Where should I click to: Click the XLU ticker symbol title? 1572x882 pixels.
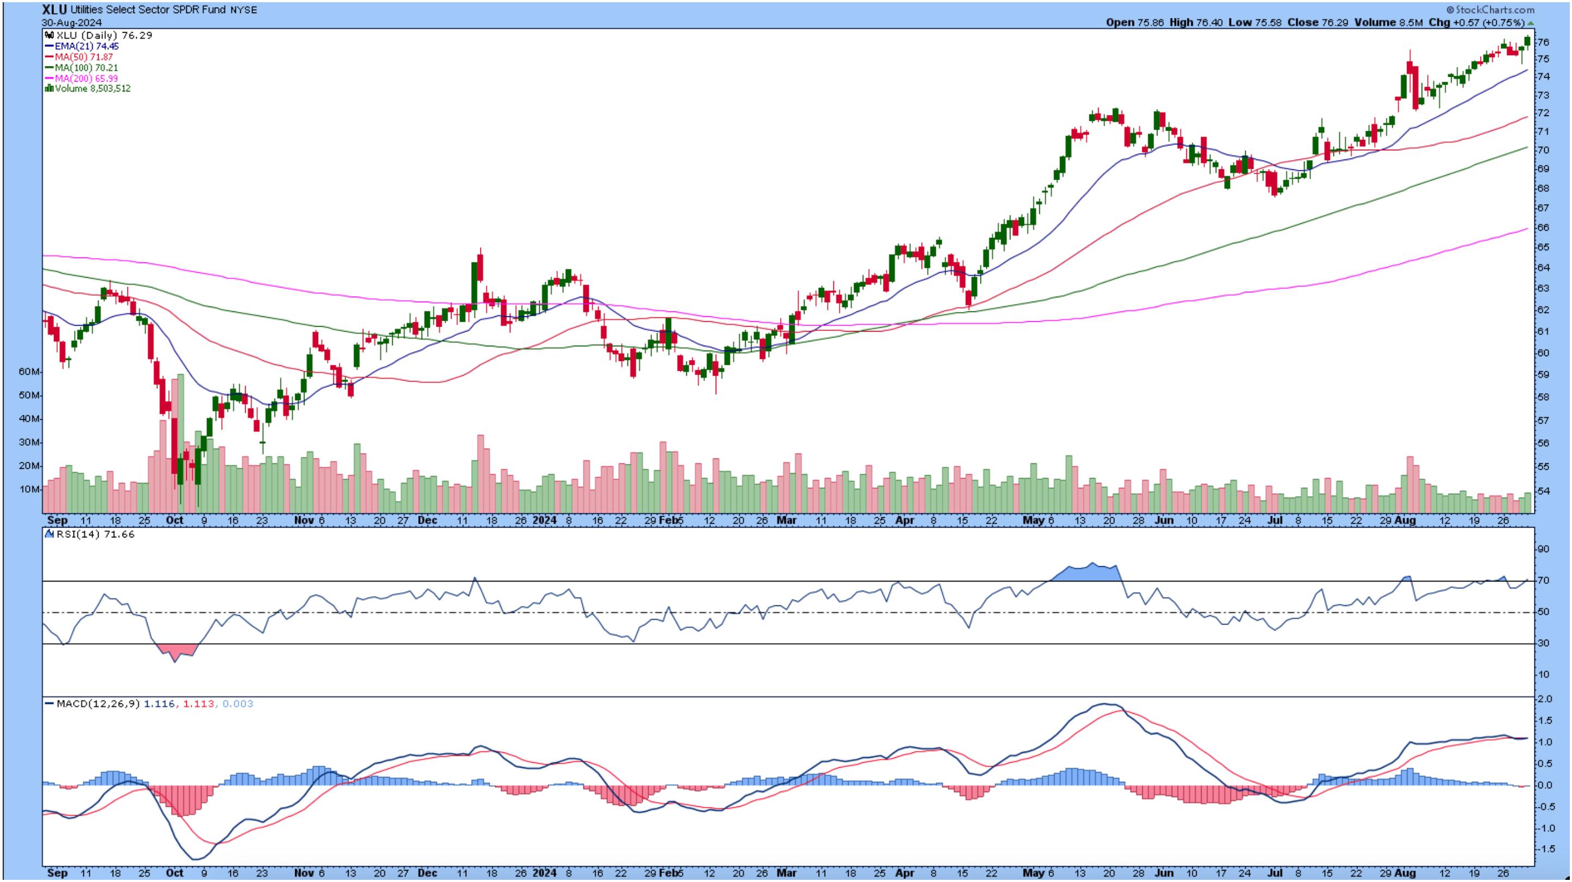(54, 10)
